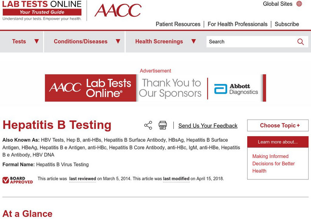Click the search magnifier icon
This screenshot has width=311, height=219.
(x=301, y=42)
